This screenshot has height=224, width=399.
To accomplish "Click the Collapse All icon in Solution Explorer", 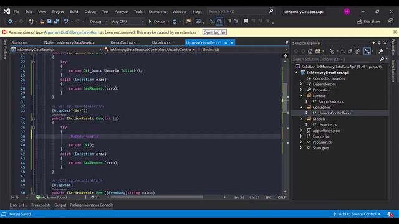I will 350,51.
